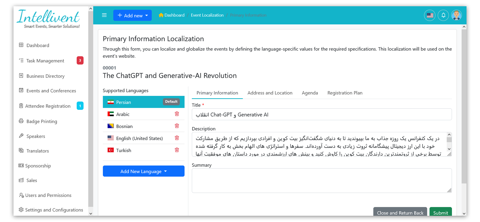This screenshot has width=480, height=222.
Task: Delete the Bosnian language
Action: (177, 126)
